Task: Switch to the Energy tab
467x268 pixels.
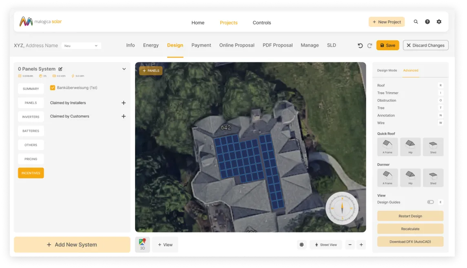Action: [x=151, y=45]
